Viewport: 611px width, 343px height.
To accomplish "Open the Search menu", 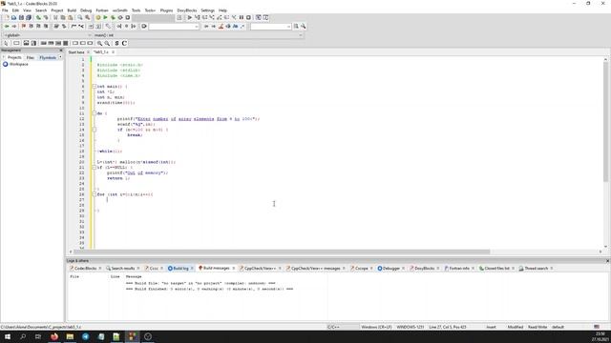I will click(x=41, y=10).
